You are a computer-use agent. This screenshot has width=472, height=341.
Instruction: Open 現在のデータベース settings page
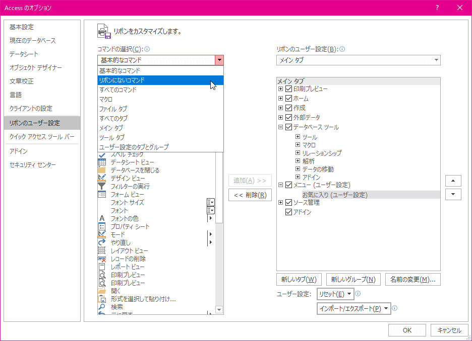[42, 41]
